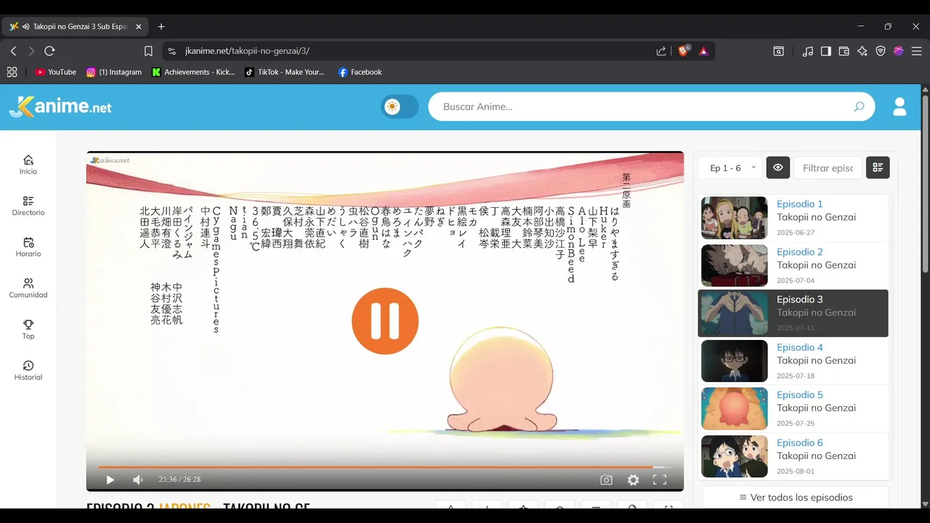Click the large orange pause button
This screenshot has height=523, width=930.
click(x=385, y=321)
